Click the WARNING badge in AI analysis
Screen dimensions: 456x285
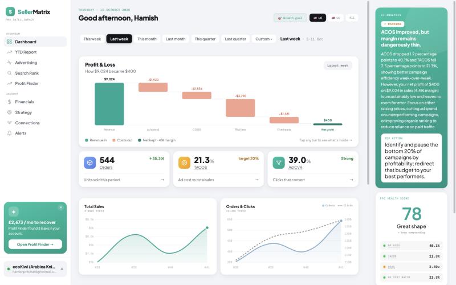[x=393, y=24]
